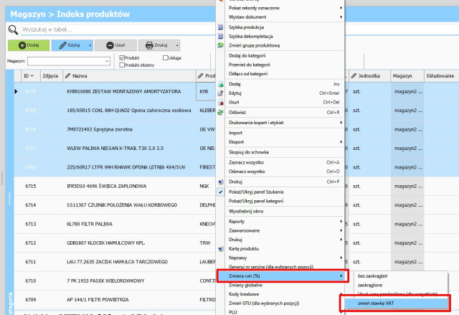
Task: Click the pencil icon in Jednostka header
Action: [354, 76]
